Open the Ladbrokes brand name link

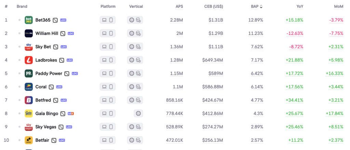(x=46, y=60)
